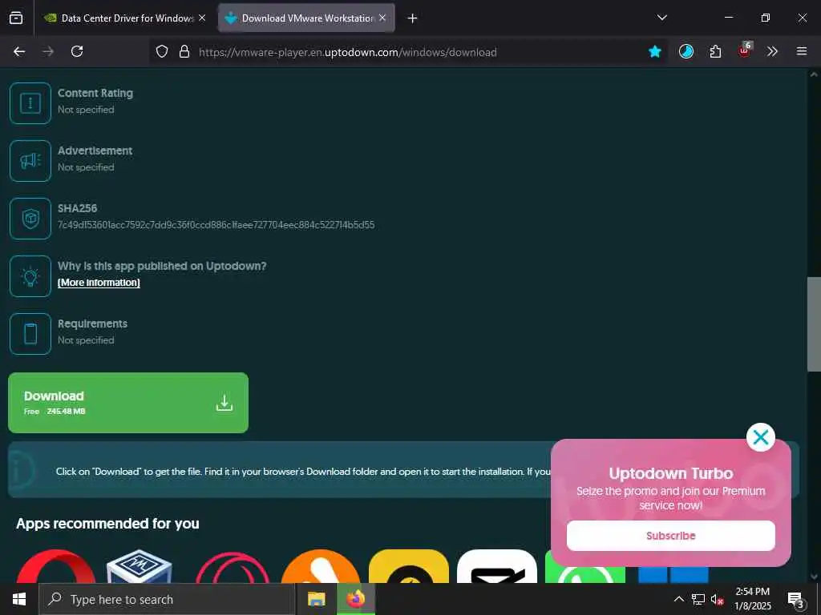The height and width of the screenshot is (615, 821).
Task: Open a new browser tab
Action: [x=413, y=18]
